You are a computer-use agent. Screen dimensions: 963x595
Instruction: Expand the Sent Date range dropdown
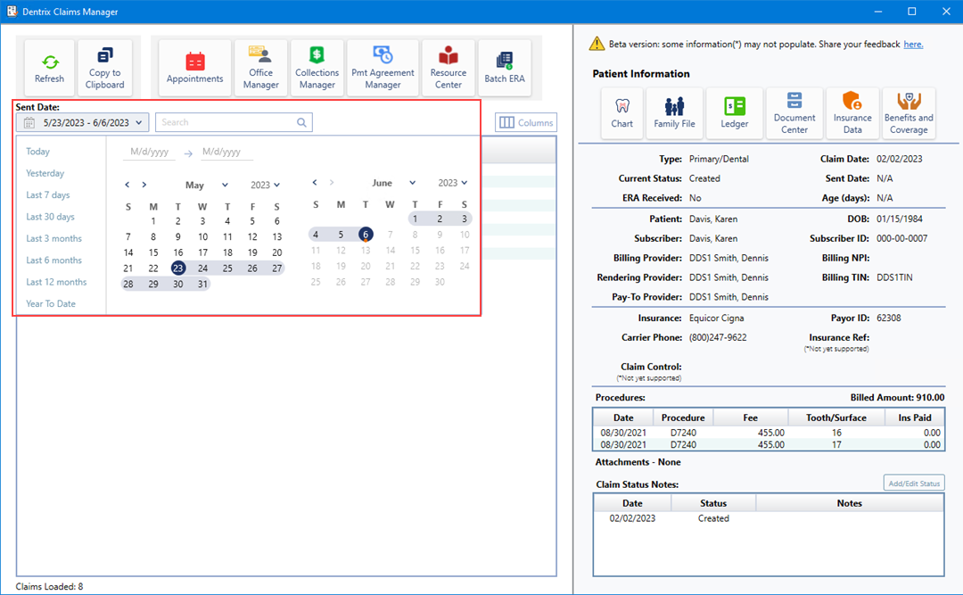[x=82, y=122]
